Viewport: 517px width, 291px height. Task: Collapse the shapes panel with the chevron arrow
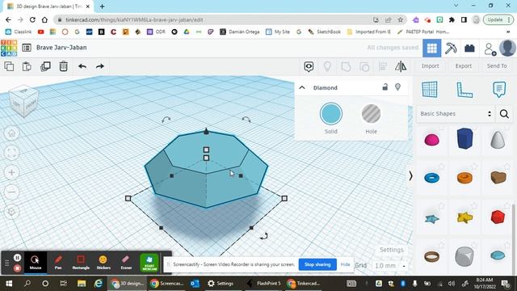410,176
